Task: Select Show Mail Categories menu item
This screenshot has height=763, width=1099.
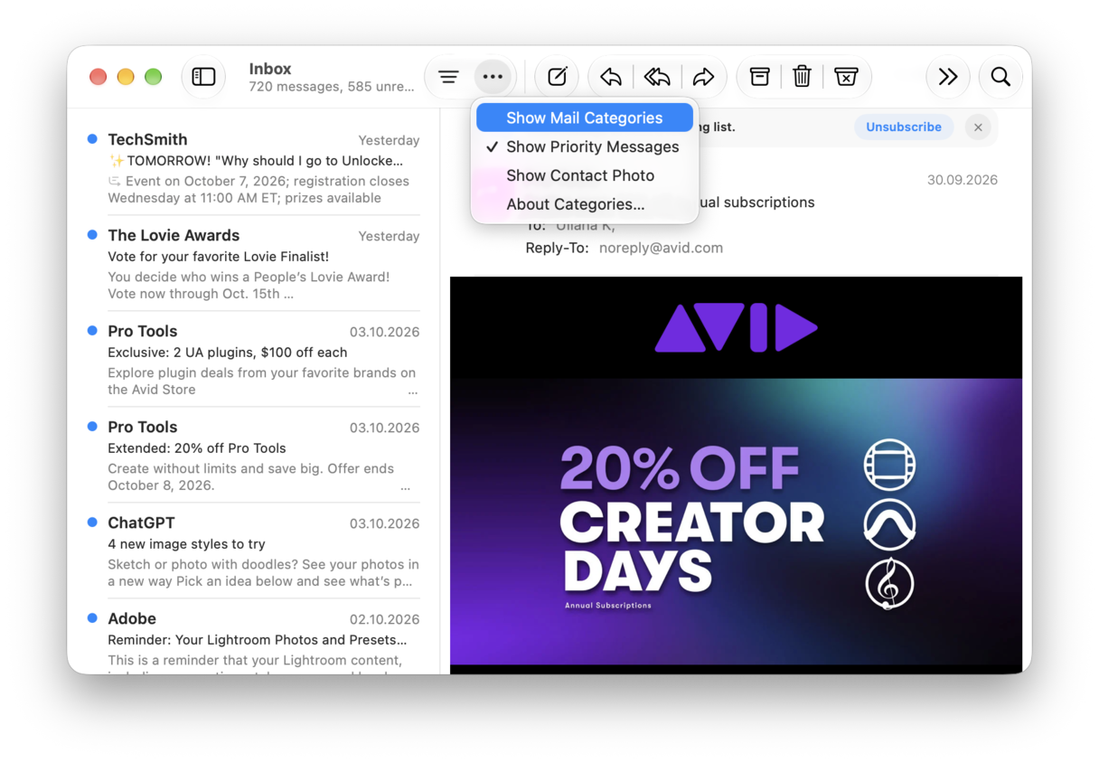Action: (x=585, y=118)
